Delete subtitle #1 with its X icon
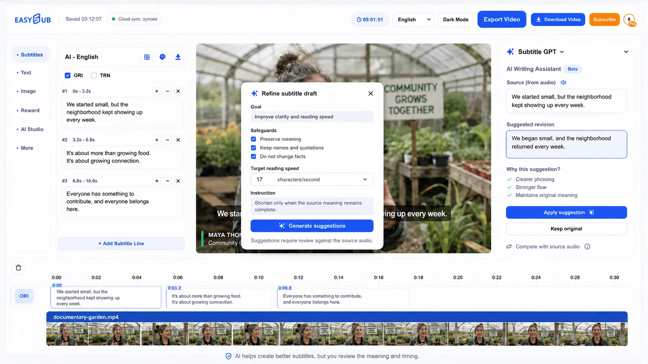 coord(178,91)
